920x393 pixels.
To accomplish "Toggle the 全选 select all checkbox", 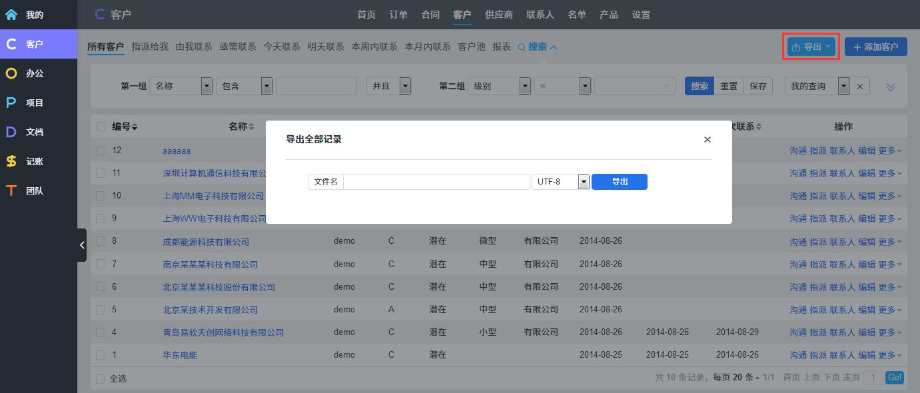I will tap(101, 378).
